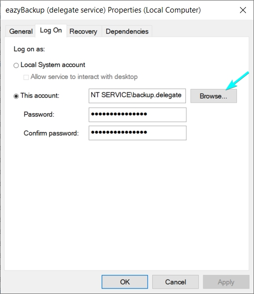The image size is (254, 294).
Task: Focus the Password input field
Action: tap(137, 115)
